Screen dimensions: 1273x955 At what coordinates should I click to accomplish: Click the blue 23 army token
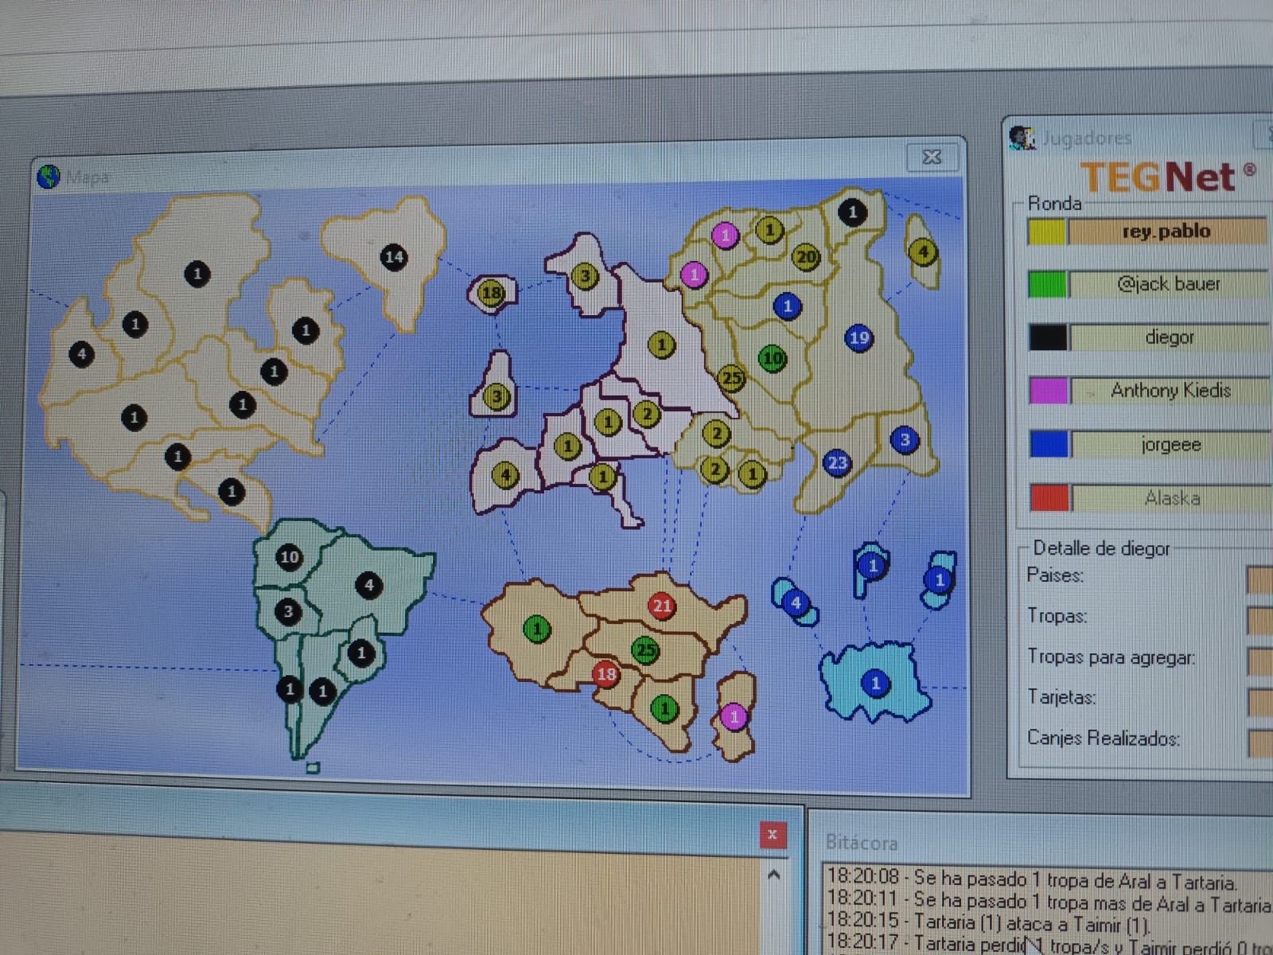click(x=837, y=462)
